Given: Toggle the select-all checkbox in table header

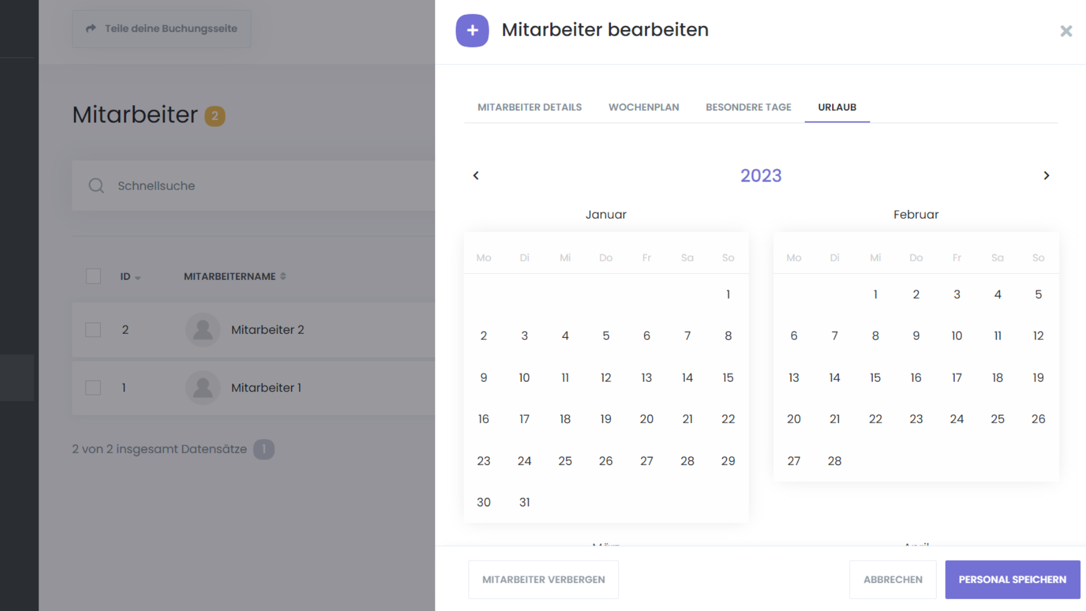Looking at the screenshot, I should [93, 276].
